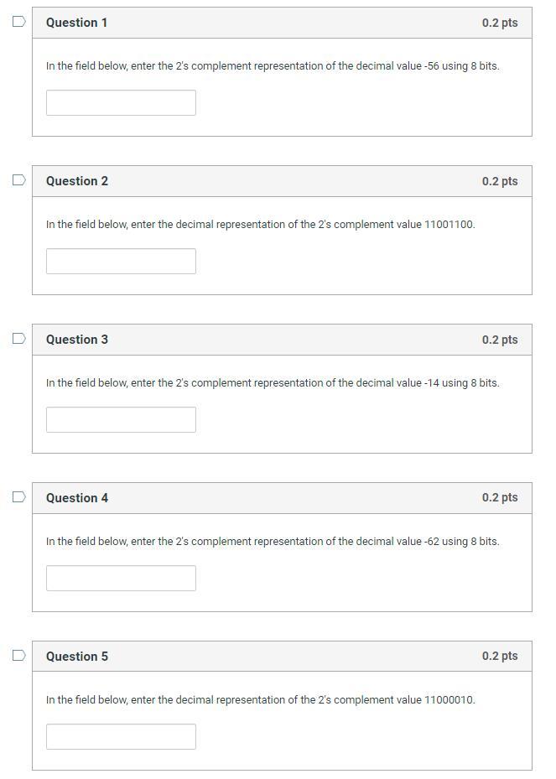
Task: Click the answer box for Question 3
Action: click(121, 419)
